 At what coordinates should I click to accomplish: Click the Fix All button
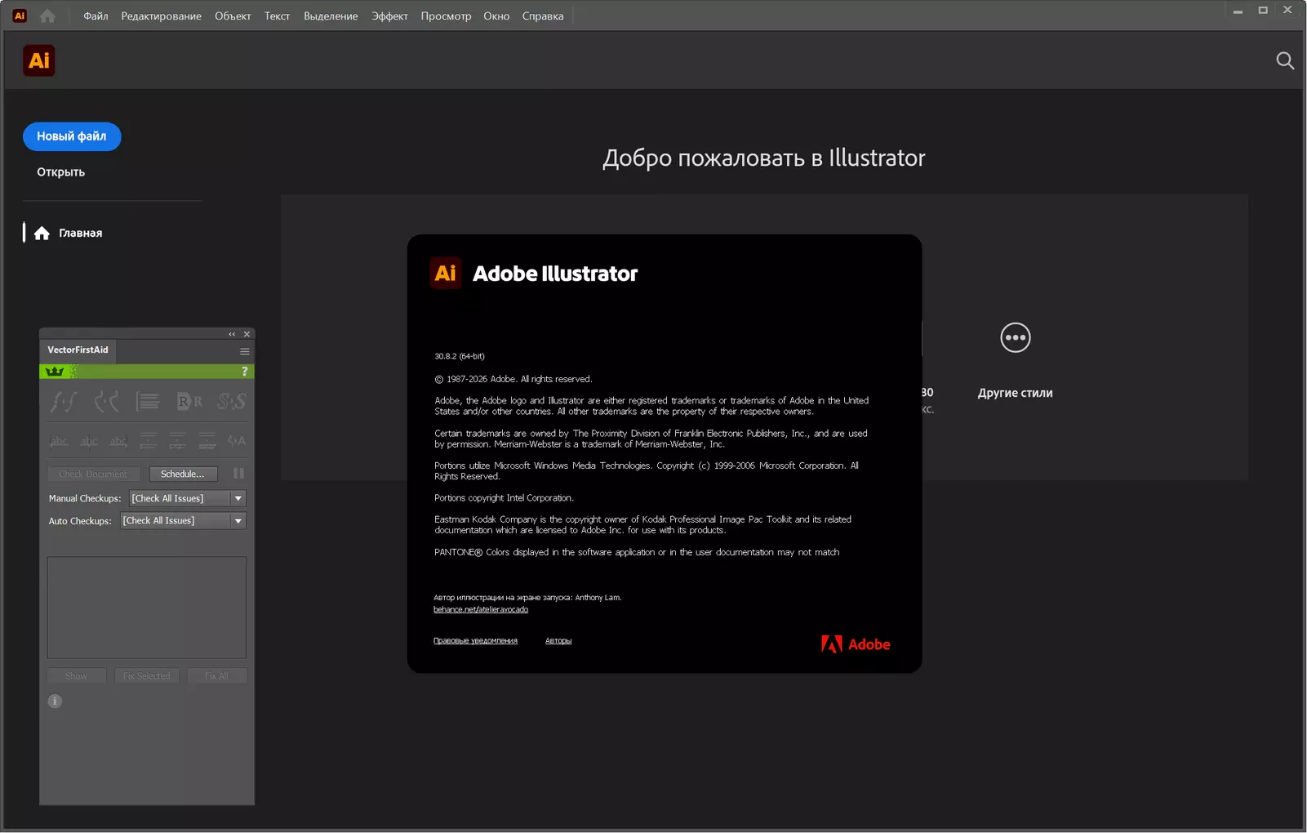(x=216, y=675)
